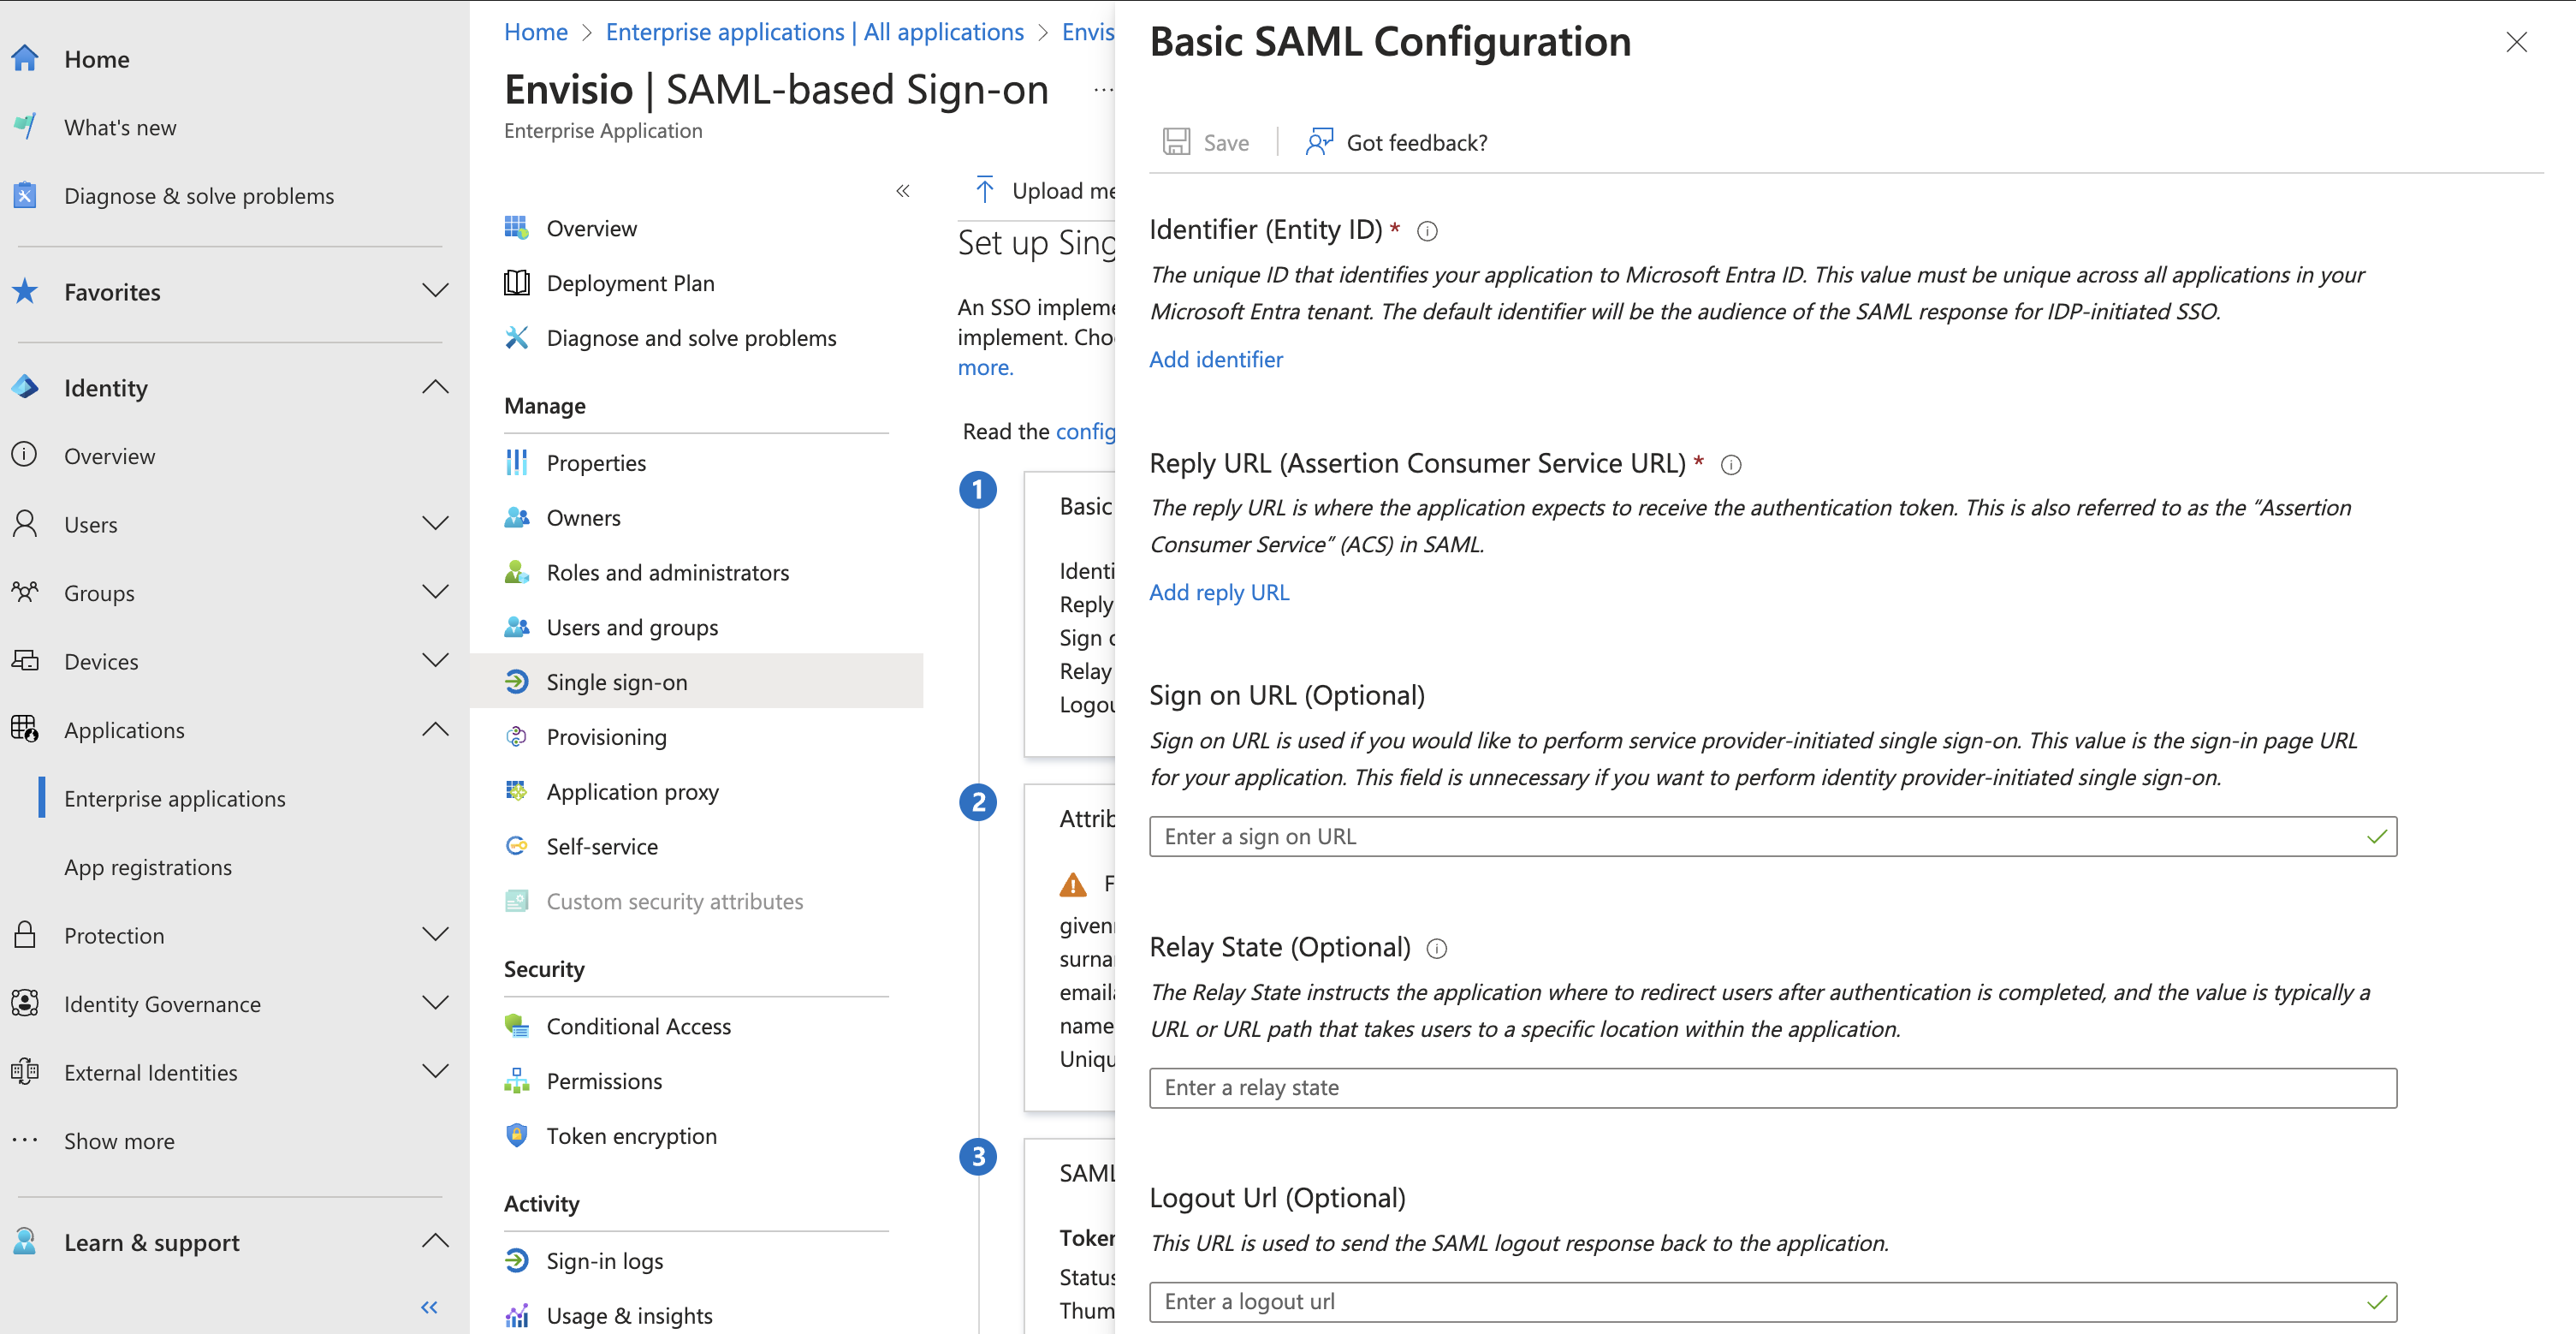Expand the Devices section chevron
Viewport: 2576px width, 1334px height.
click(435, 660)
